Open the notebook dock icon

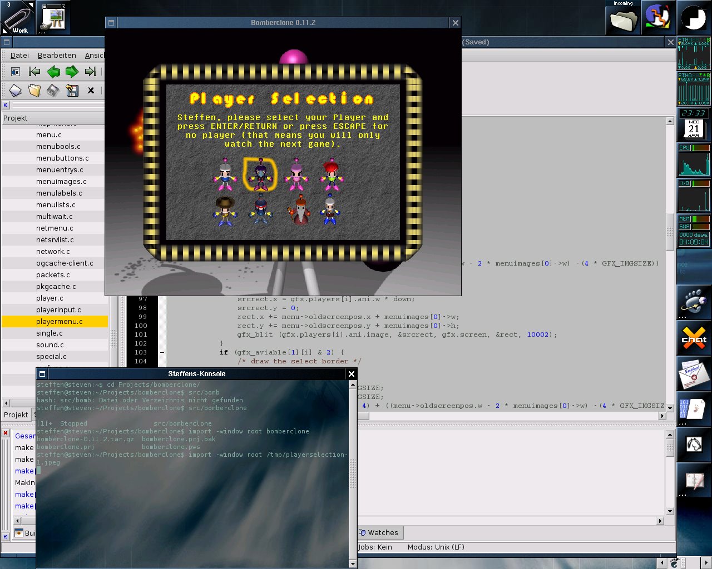tap(694, 481)
